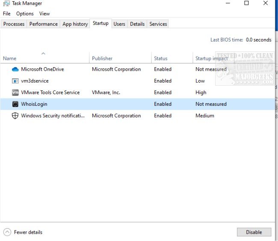The image size is (278, 241).
Task: Switch to the Performance tab
Action: [x=44, y=24]
